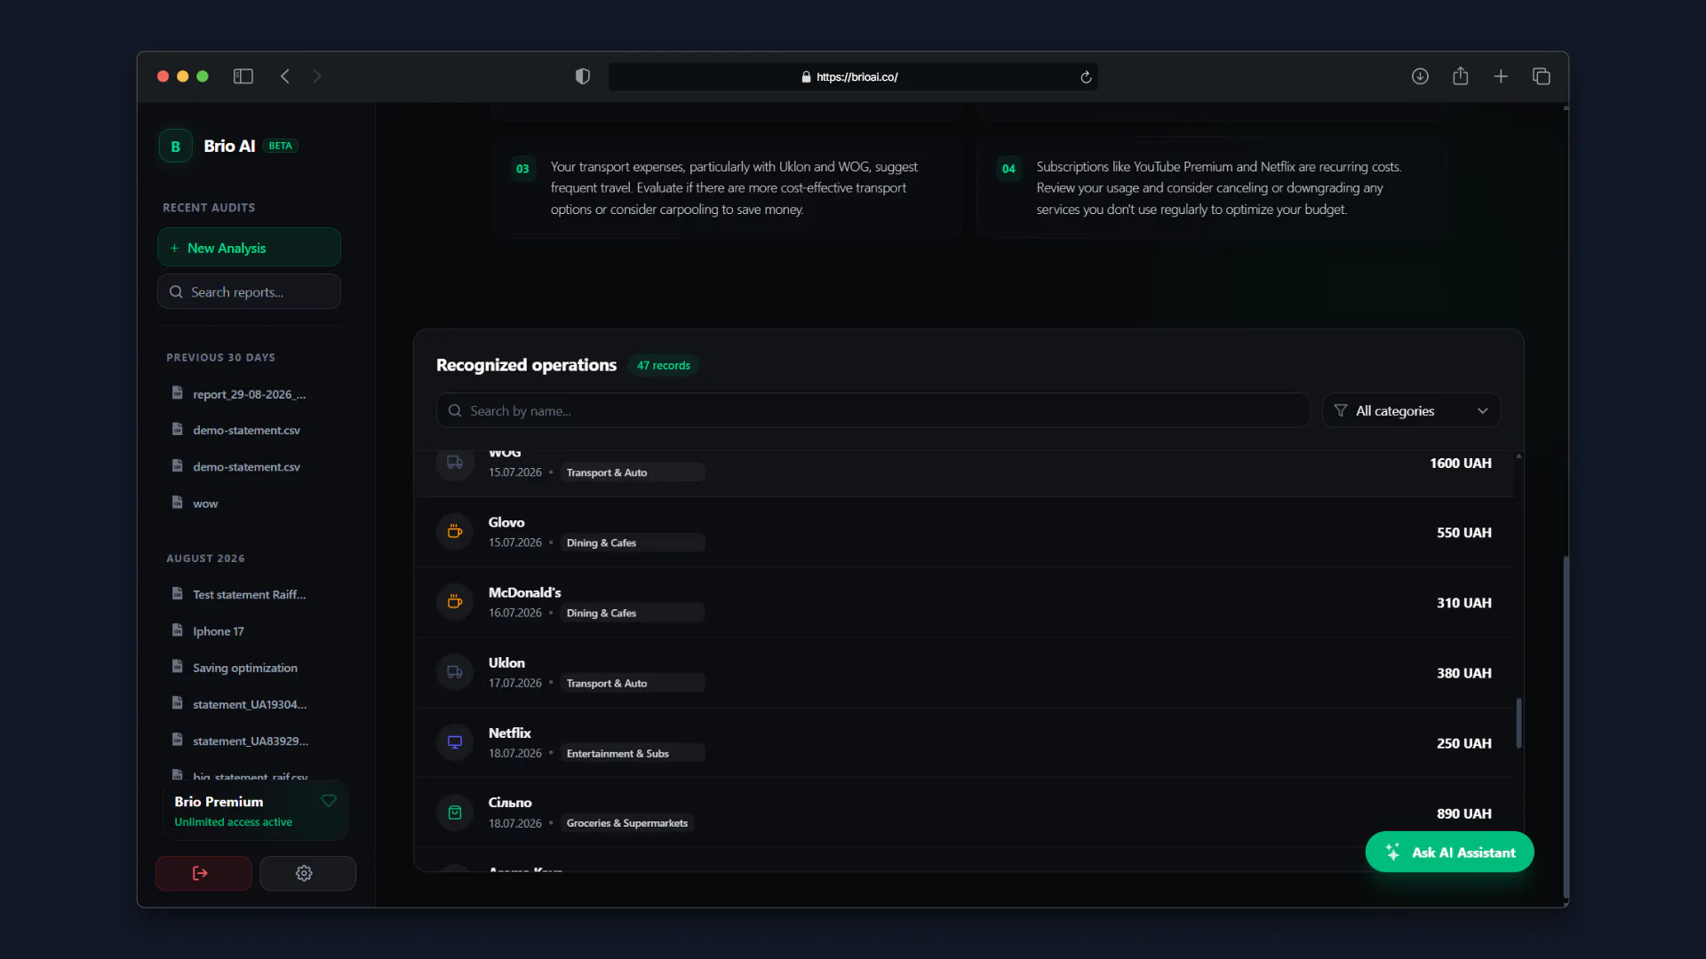Start a New Analysis
The image size is (1706, 959).
coord(249,248)
